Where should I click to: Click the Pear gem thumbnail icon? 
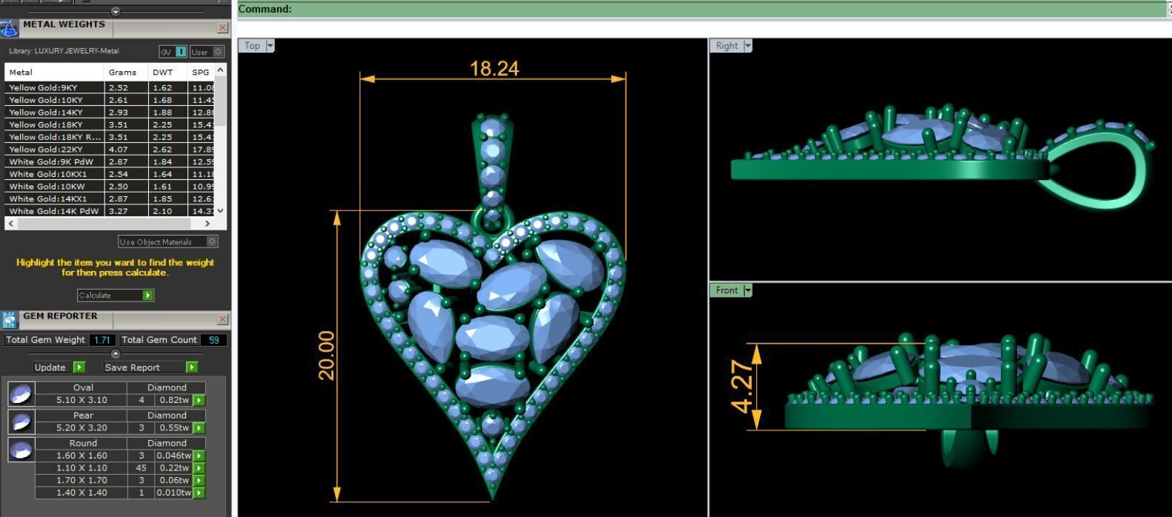point(21,421)
